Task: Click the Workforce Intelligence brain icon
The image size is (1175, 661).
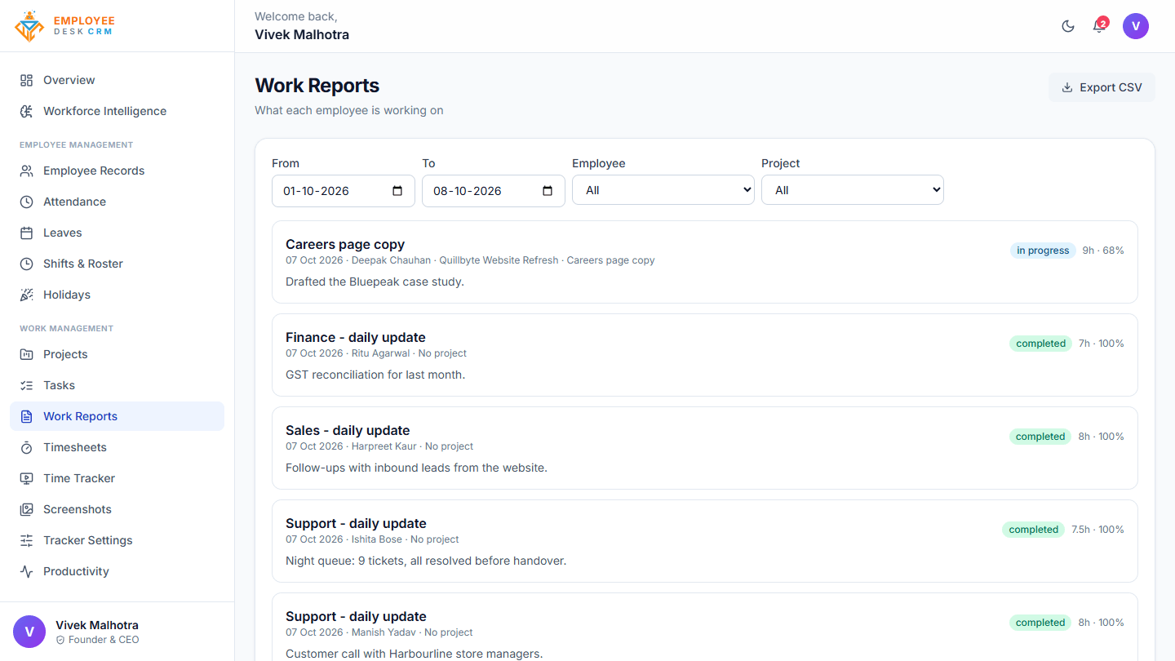Action: [x=27, y=111]
